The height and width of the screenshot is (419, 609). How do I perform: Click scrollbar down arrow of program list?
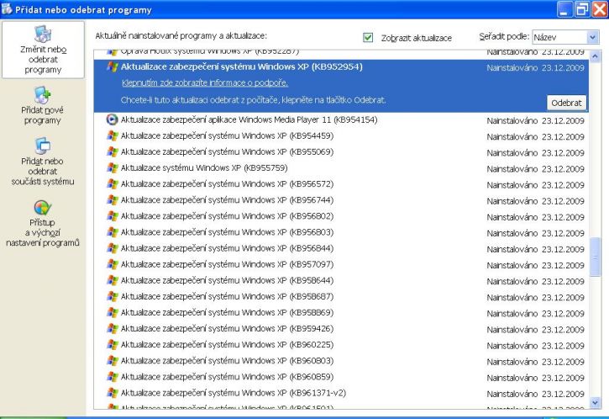[595, 403]
